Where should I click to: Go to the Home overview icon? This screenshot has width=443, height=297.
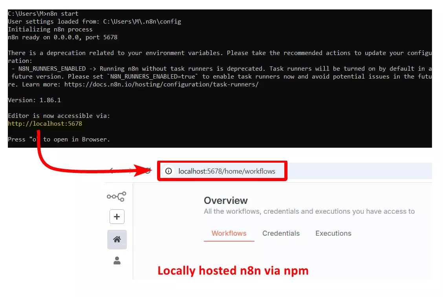[117, 240]
